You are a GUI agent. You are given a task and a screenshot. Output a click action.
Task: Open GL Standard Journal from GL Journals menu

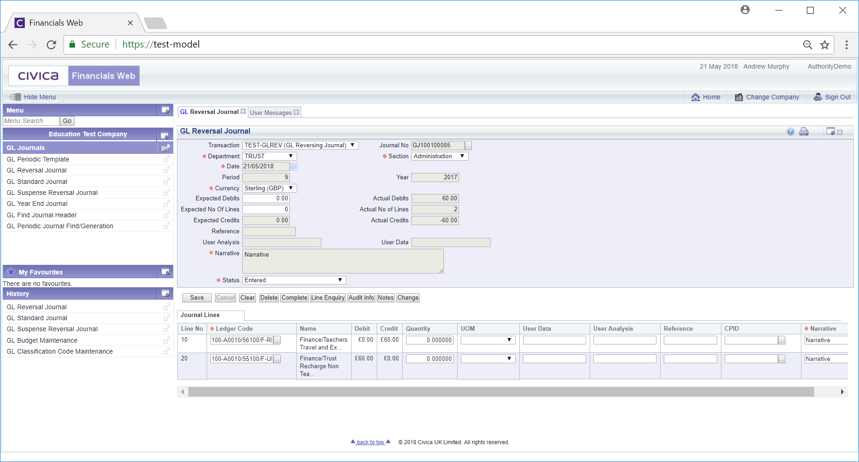[37, 182]
